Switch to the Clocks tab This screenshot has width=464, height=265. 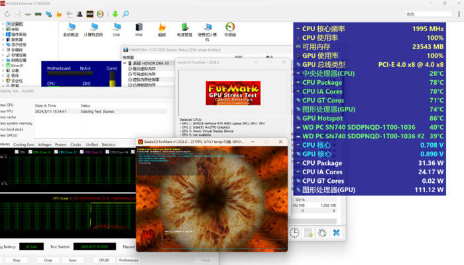pyautogui.click(x=76, y=144)
